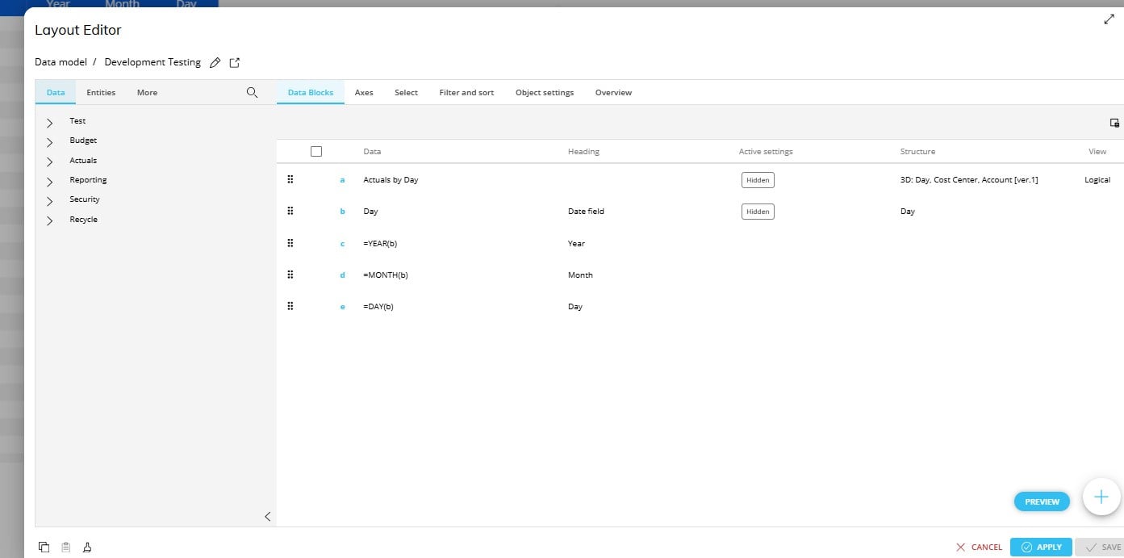This screenshot has height=558, width=1124.
Task: Click the Day heading cell in row e
Action: pyautogui.click(x=575, y=307)
